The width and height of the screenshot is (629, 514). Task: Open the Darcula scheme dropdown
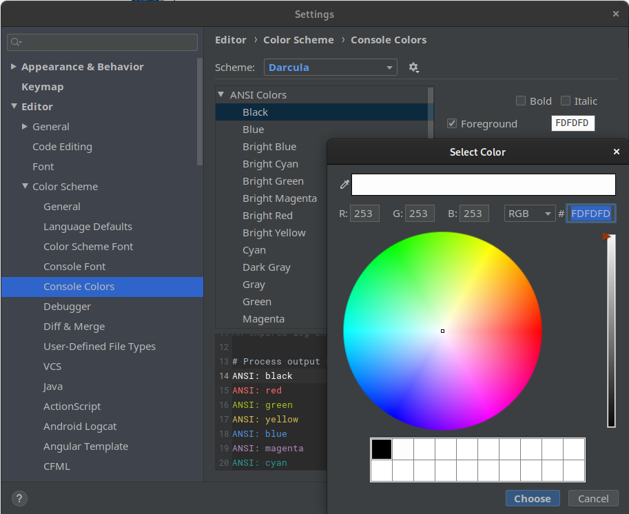point(331,68)
